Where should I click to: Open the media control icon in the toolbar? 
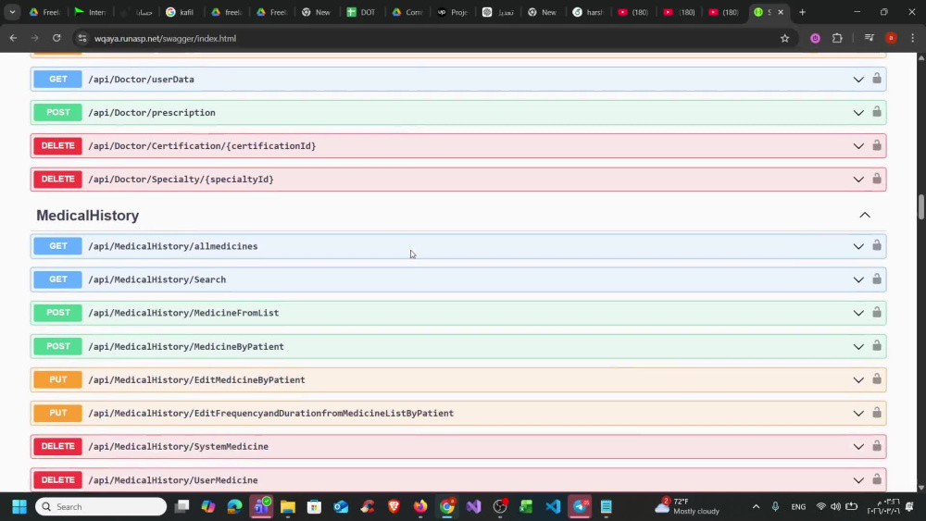(869, 38)
